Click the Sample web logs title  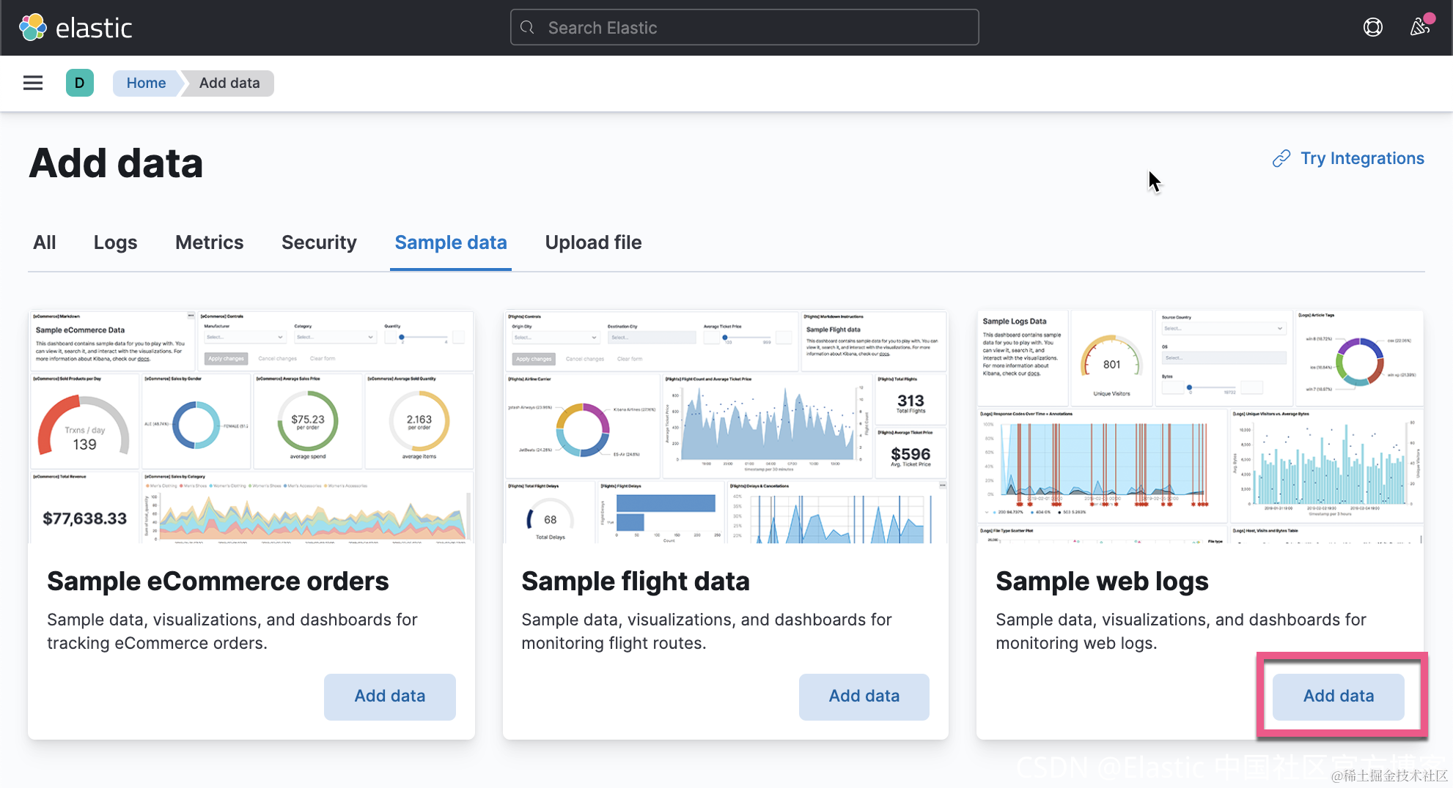tap(1102, 581)
